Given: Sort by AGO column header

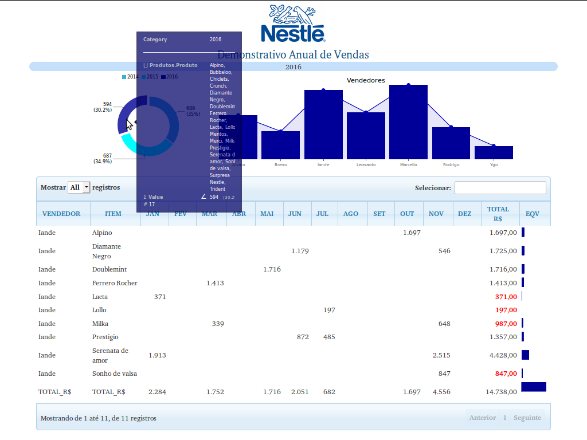Looking at the screenshot, I should coord(353,214).
